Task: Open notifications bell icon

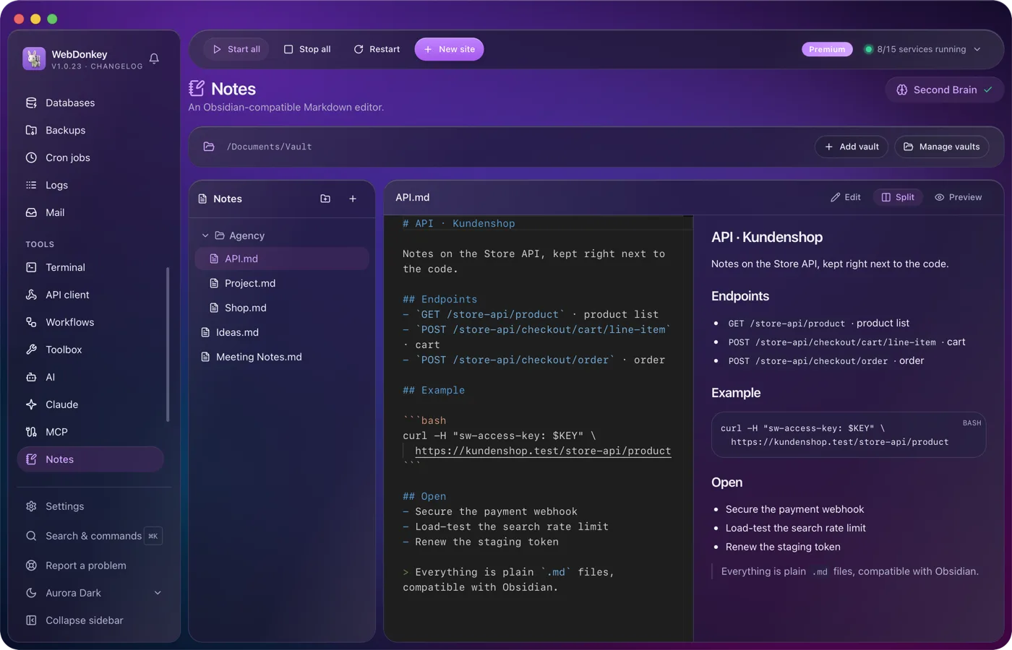Action: click(x=154, y=58)
